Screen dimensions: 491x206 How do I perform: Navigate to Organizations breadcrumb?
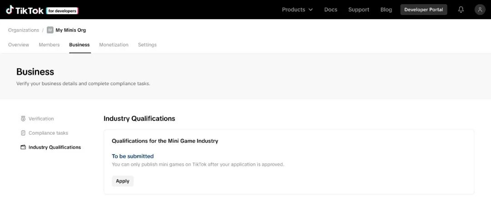24,30
